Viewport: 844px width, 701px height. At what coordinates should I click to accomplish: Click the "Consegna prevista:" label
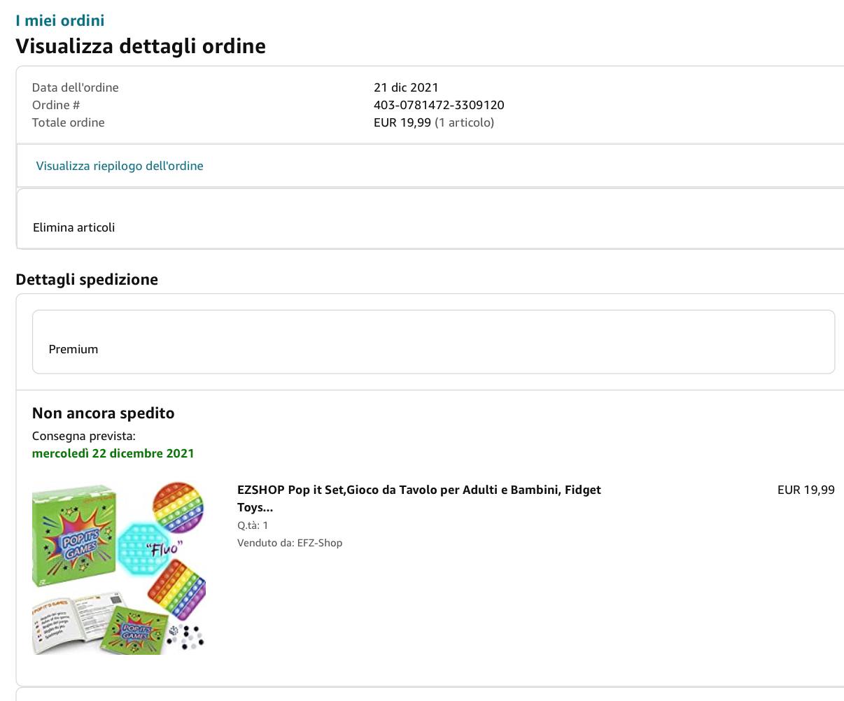click(x=84, y=436)
